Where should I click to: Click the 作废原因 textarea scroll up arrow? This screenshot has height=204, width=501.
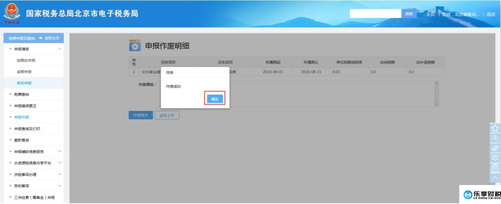point(437,83)
